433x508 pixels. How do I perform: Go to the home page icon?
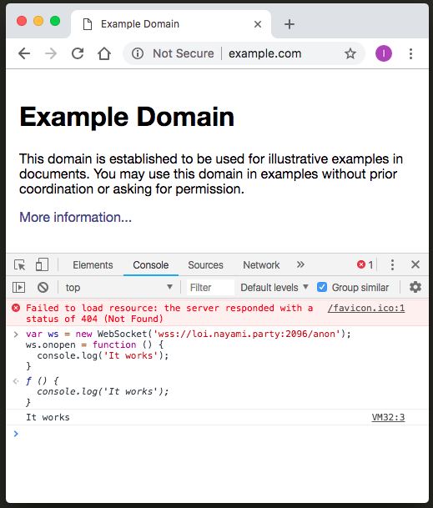104,53
